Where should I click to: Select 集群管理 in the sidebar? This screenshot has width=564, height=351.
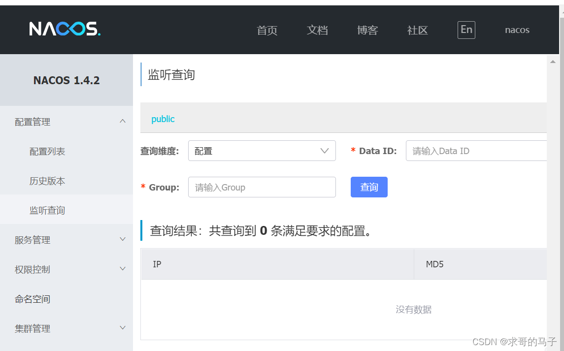tap(33, 328)
